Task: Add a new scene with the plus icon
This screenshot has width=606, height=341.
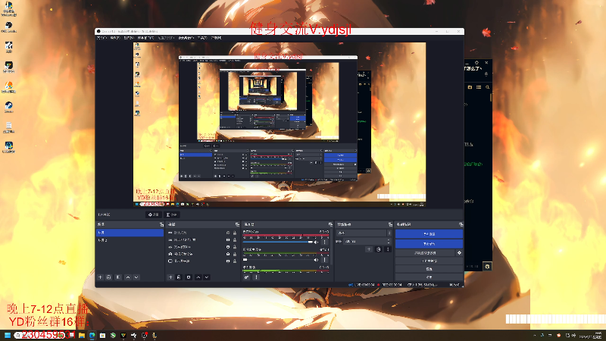Action: pyautogui.click(x=101, y=277)
